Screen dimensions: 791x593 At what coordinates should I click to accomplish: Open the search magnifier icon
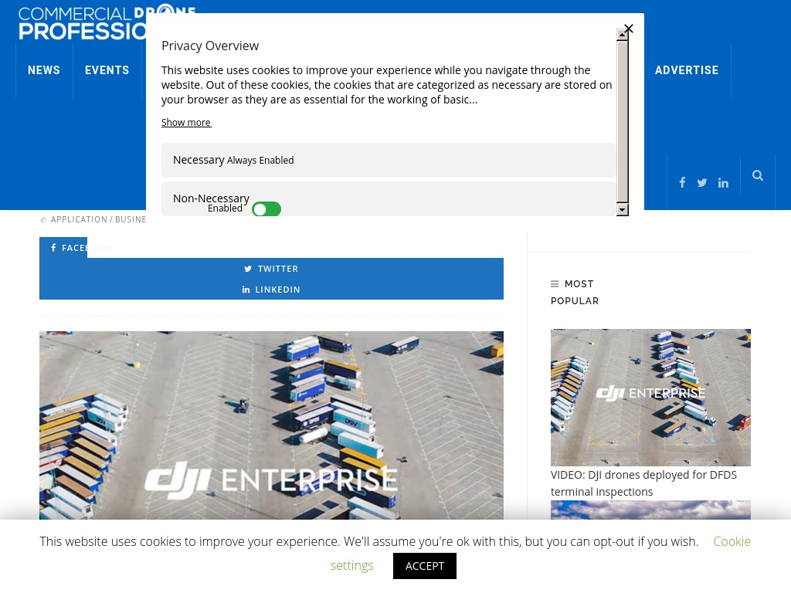(757, 175)
